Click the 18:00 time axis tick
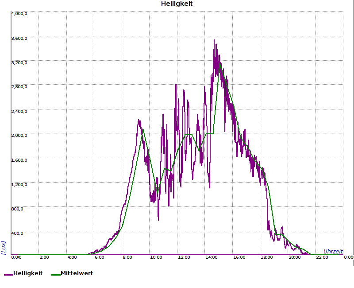The image size is (354, 288). point(266,257)
